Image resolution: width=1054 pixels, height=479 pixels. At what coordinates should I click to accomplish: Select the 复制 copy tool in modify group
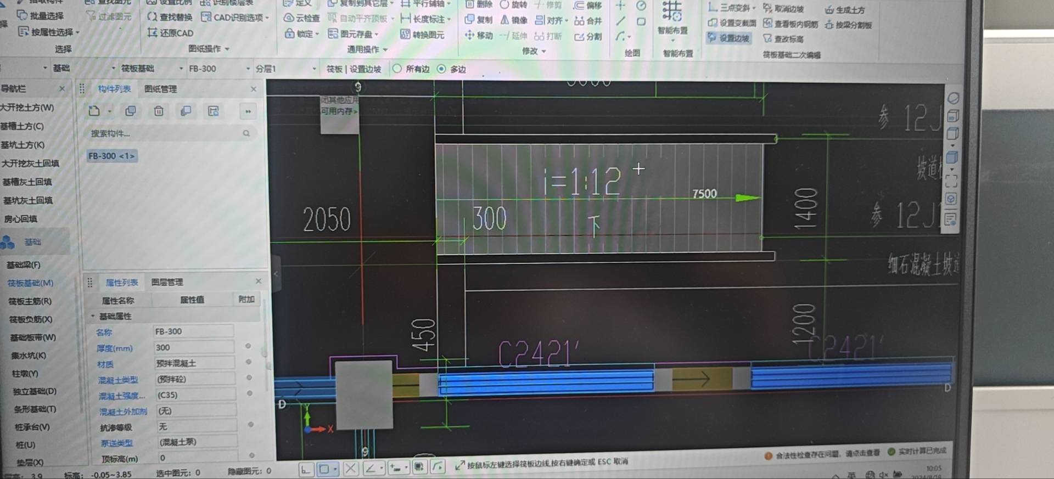click(x=479, y=20)
